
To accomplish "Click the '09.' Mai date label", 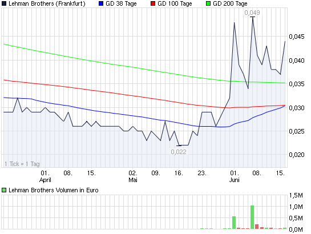I will [156, 173].
